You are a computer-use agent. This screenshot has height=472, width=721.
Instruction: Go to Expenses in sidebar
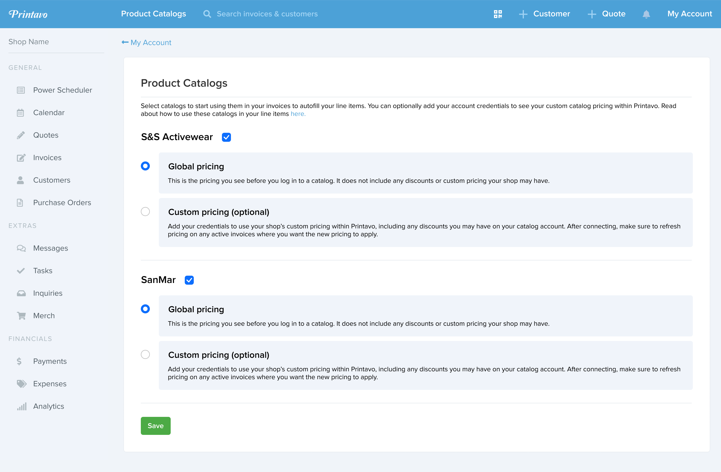pyautogui.click(x=50, y=384)
